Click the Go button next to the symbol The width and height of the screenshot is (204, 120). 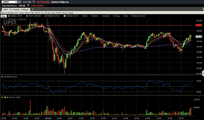20,2
